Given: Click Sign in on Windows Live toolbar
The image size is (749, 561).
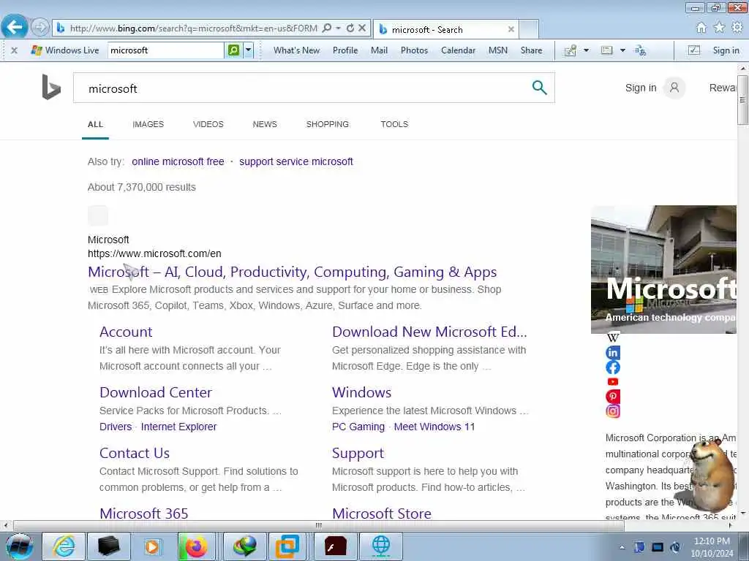Looking at the screenshot, I should [x=726, y=50].
